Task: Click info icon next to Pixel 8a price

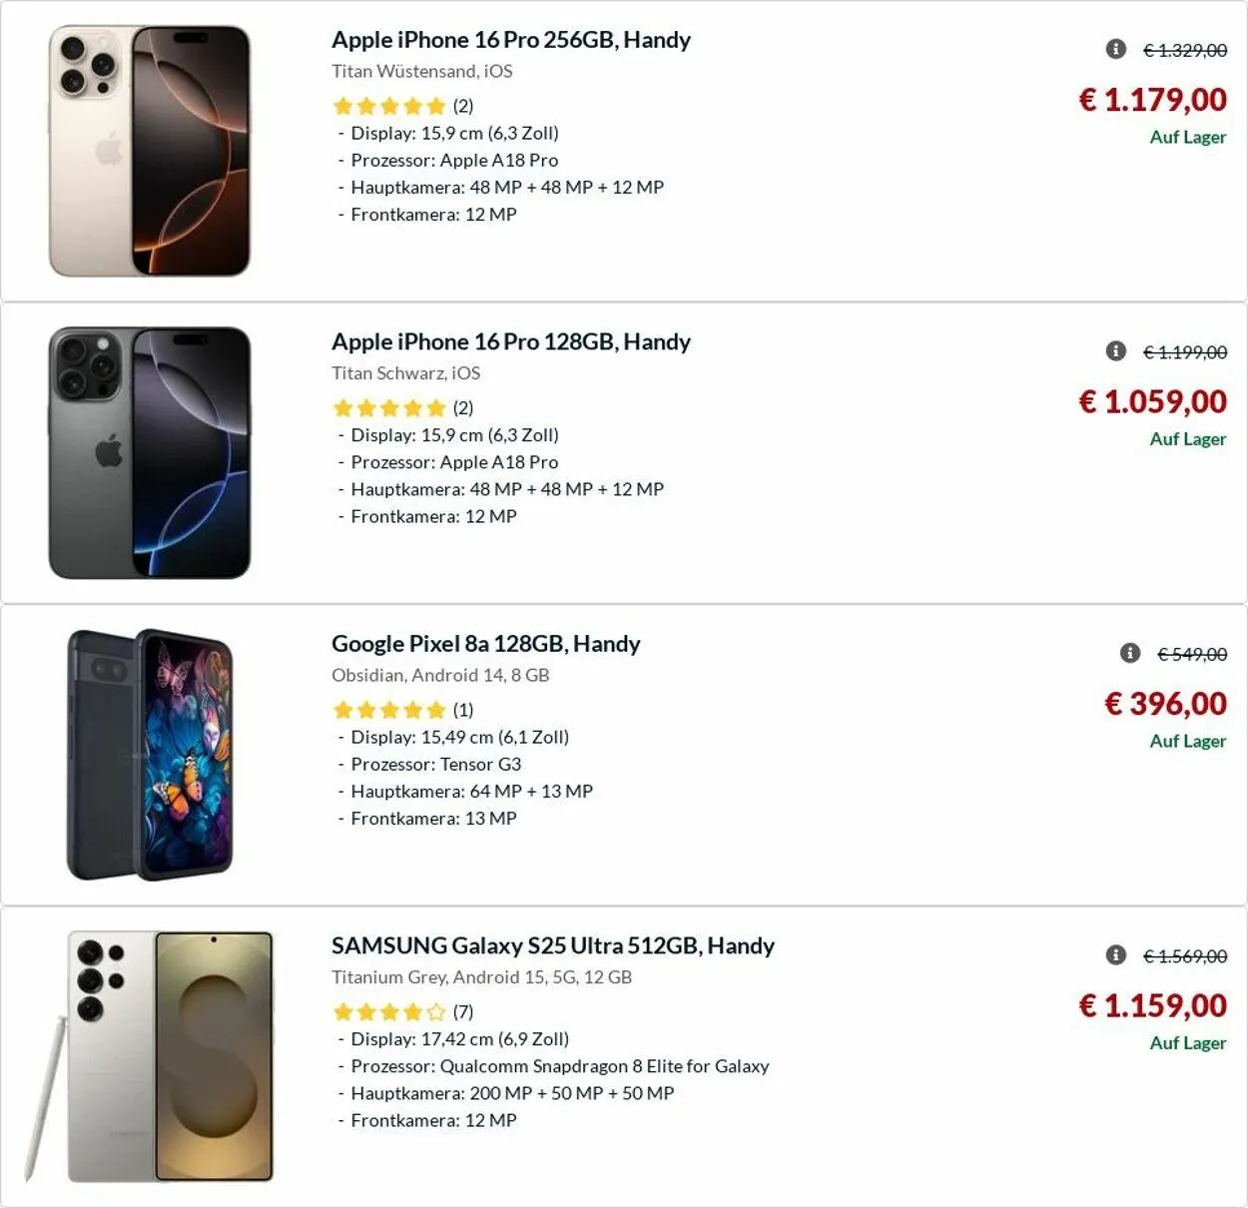Action: [x=1130, y=653]
